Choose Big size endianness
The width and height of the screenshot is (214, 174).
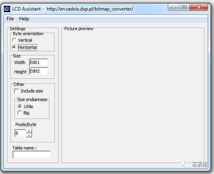(20, 113)
